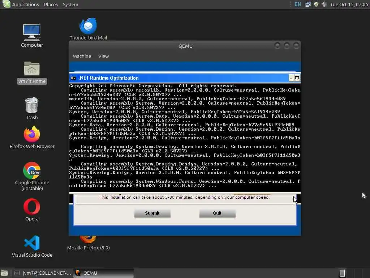
Task: Click the .NET Runtime Optimization console icon
Action: 73,78
